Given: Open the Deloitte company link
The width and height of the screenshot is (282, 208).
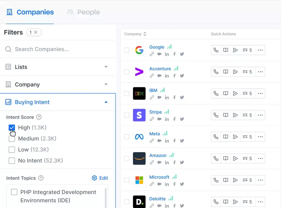Looking at the screenshot, I should click(x=157, y=199).
